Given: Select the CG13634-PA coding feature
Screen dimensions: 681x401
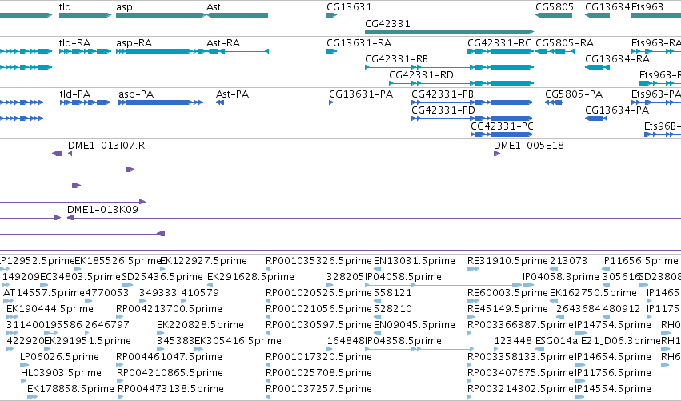Looking at the screenshot, I should tap(596, 118).
